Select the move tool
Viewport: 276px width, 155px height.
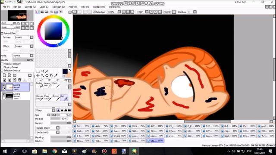click(38, 76)
